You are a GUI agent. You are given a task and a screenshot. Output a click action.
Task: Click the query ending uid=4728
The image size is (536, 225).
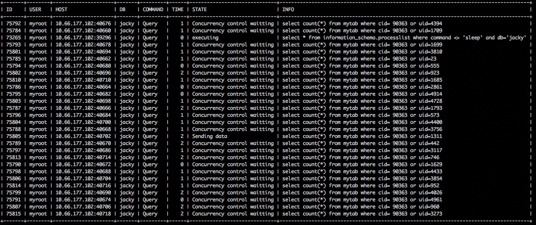362,101
